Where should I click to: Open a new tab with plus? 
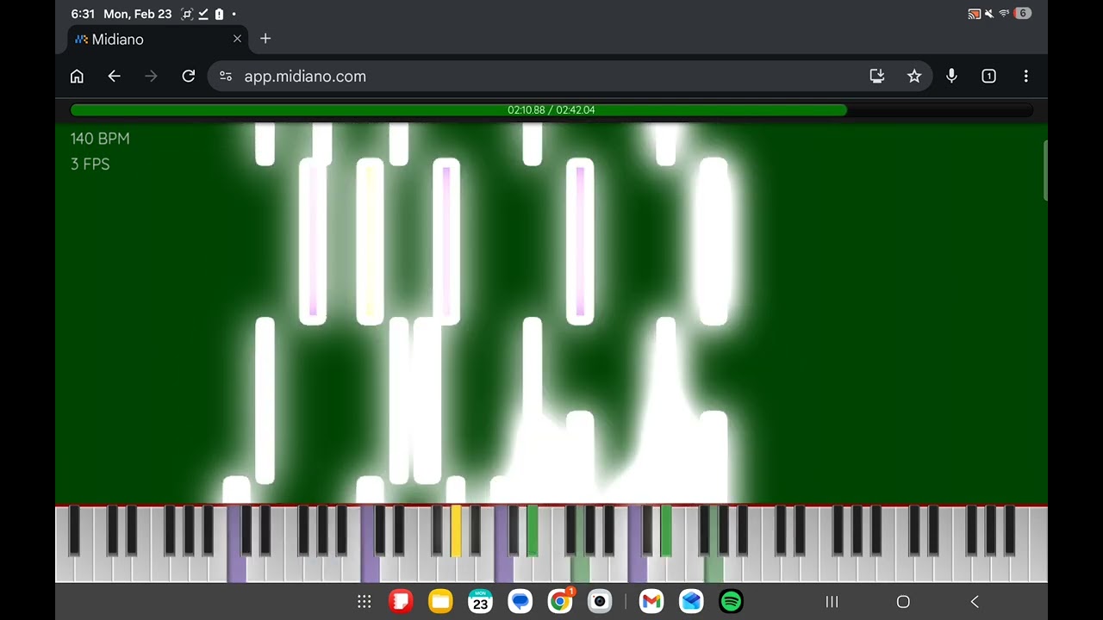tap(265, 39)
